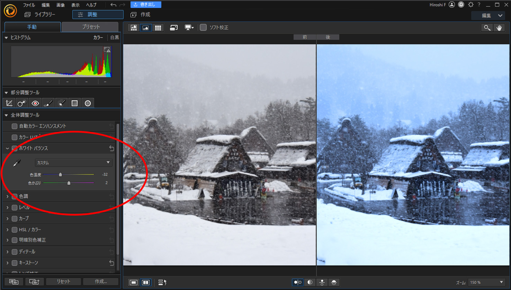Click the リセット button

[x=63, y=282]
